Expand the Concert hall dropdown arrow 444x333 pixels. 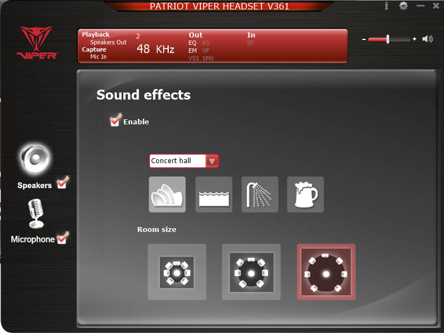click(212, 161)
